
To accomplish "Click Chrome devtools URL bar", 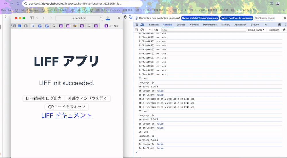I will [x=82, y=3].
